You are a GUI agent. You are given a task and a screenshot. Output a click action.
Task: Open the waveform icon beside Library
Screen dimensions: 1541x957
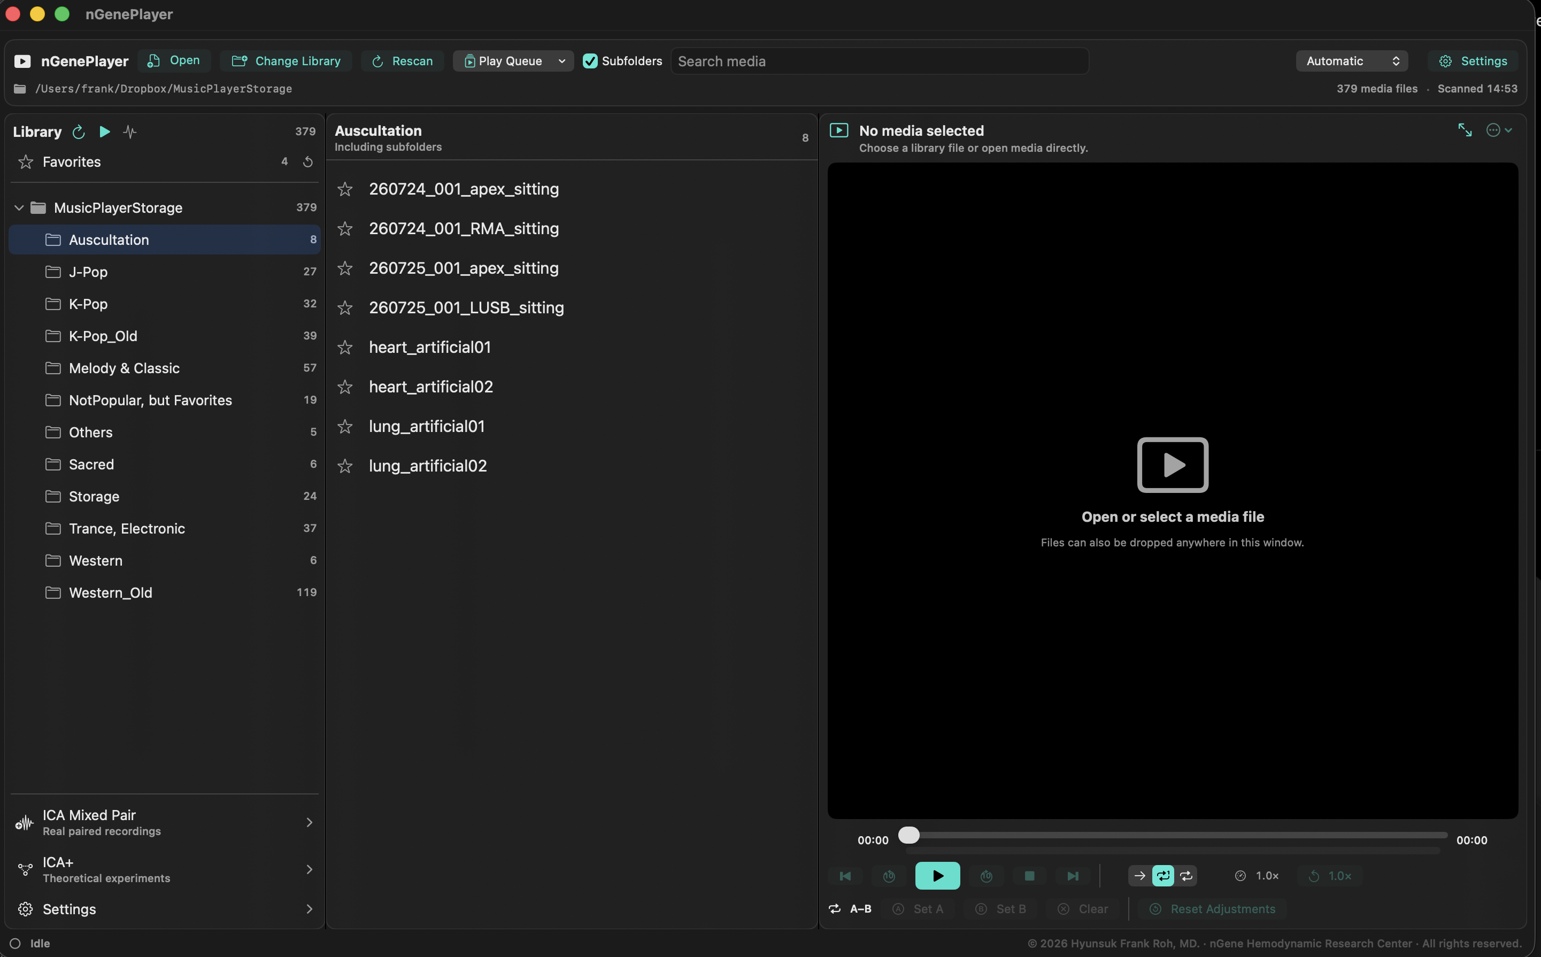130,132
